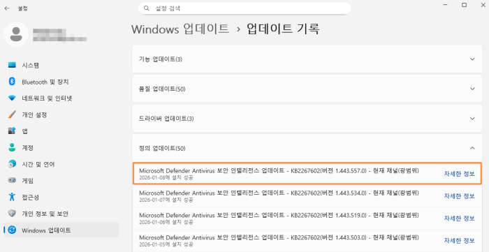Minimize the 설정 window

[x=444, y=5]
